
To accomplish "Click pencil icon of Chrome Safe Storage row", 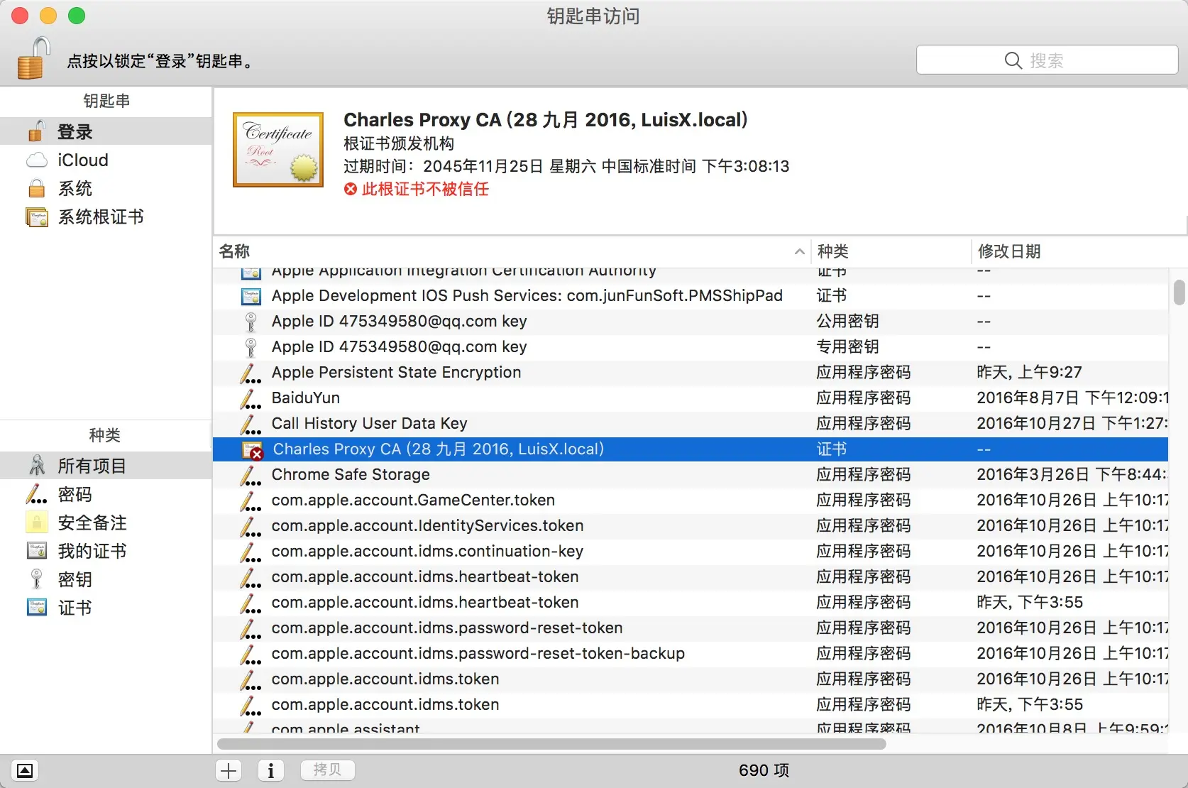I will (x=251, y=475).
